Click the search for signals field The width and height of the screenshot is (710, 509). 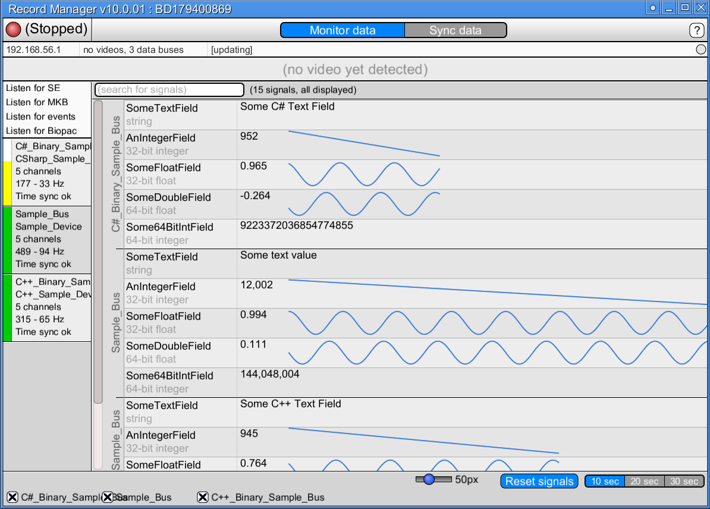pyautogui.click(x=168, y=89)
